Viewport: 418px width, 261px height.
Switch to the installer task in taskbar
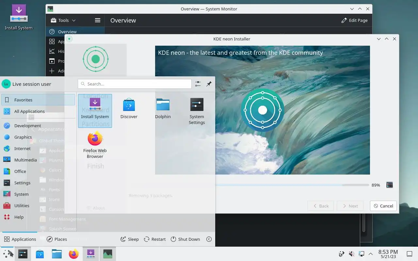91,254
